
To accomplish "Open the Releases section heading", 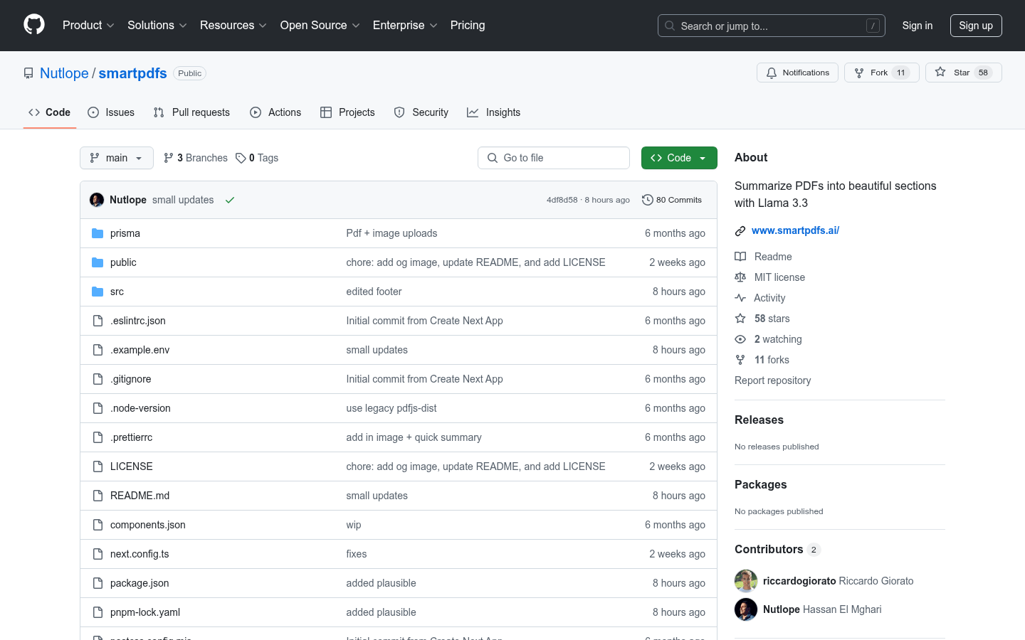I will click(x=759, y=420).
